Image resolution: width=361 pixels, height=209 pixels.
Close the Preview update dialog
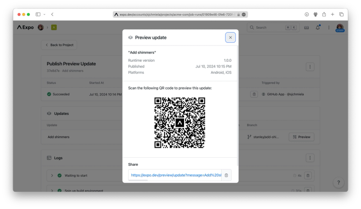(x=230, y=37)
